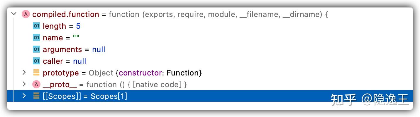The image size is (420, 117).
Task: Select the length = 5 row
Action: pos(62,26)
